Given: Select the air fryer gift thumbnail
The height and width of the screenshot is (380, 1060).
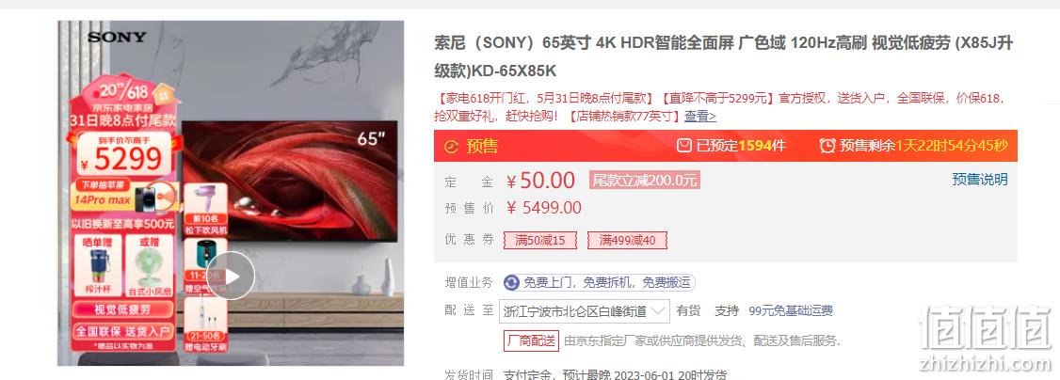Looking at the screenshot, I should click(205, 266).
